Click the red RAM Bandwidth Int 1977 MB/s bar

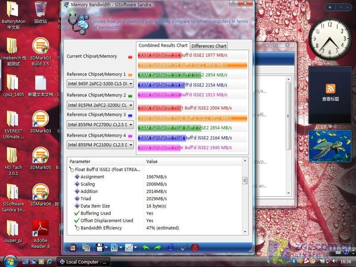click(x=160, y=55)
